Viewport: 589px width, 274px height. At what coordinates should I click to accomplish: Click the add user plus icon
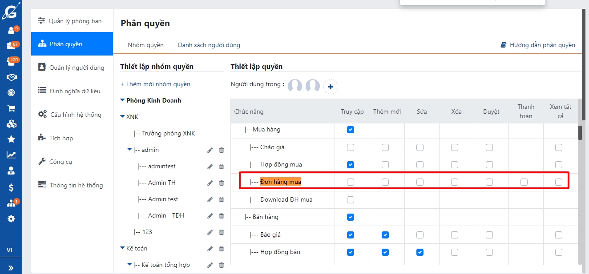pos(331,87)
